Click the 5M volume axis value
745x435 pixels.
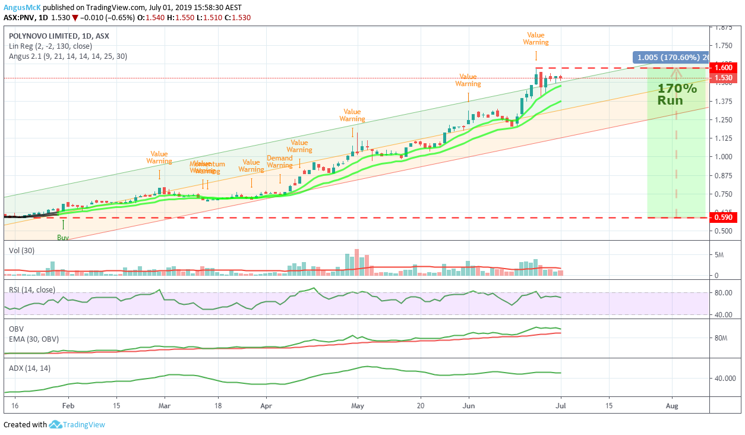tap(719, 255)
